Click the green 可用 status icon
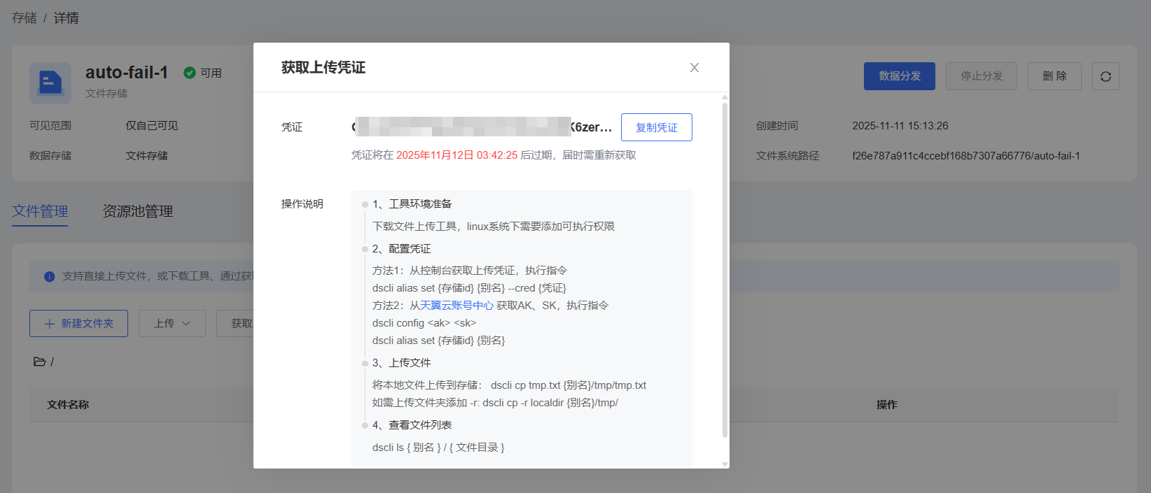Screen dimensions: 1151x493 (189, 73)
